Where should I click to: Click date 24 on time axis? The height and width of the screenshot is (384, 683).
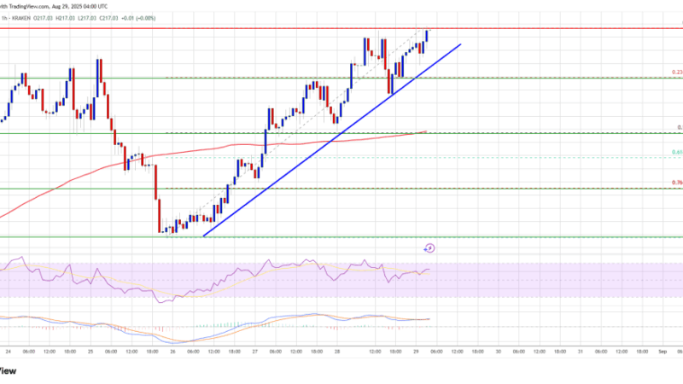click(x=9, y=352)
